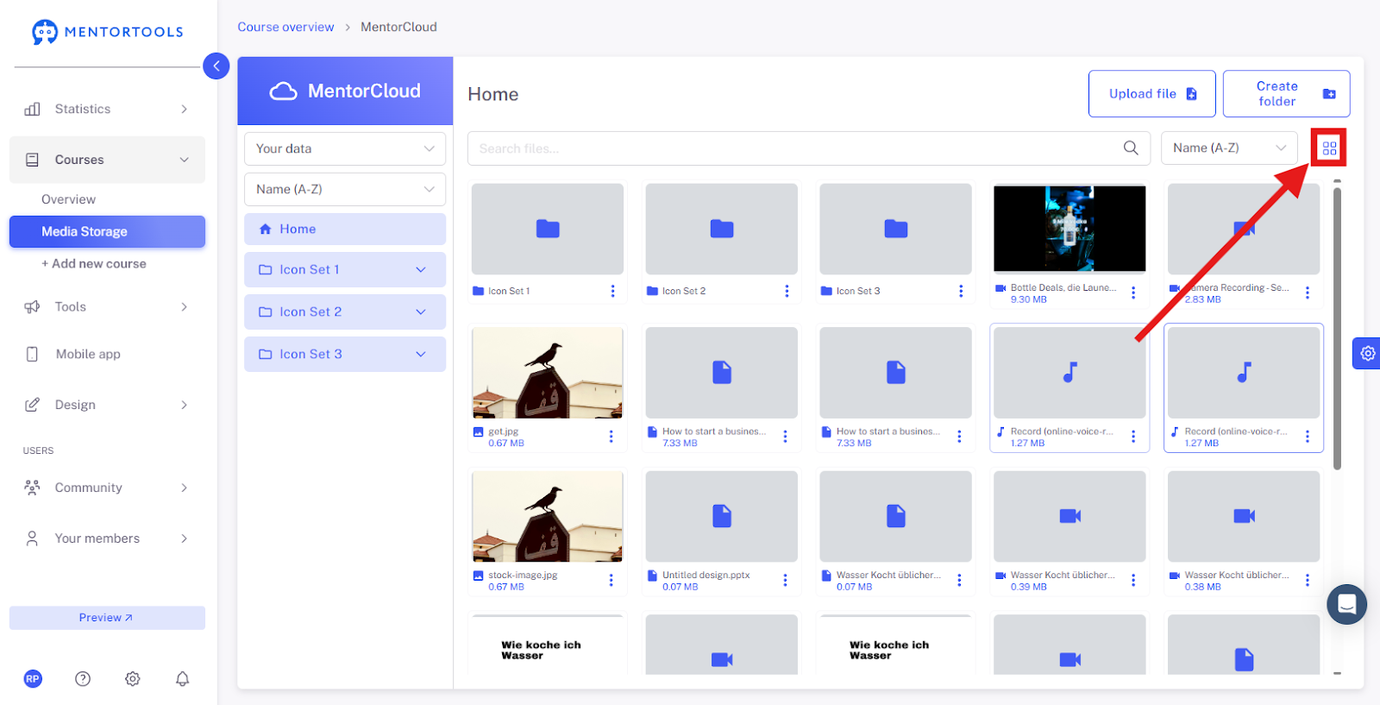Open options for Untitled design.pptx
Viewport: 1380px width, 705px height.
tap(785, 581)
